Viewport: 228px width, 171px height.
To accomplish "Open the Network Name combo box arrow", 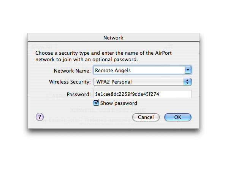I will coord(188,70).
